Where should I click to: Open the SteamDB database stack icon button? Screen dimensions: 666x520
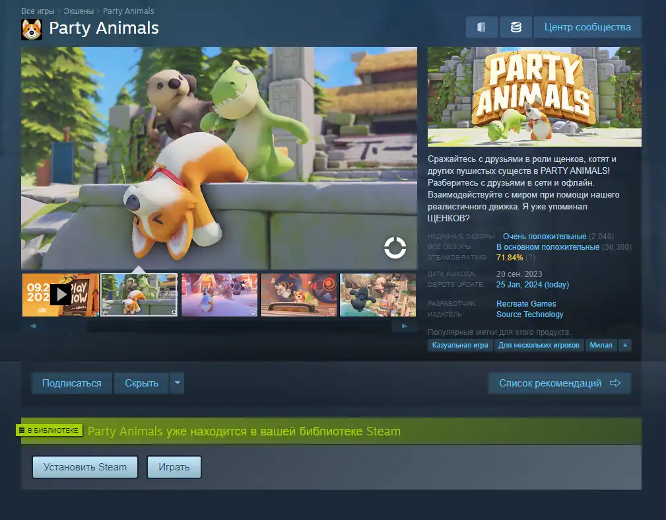(516, 27)
